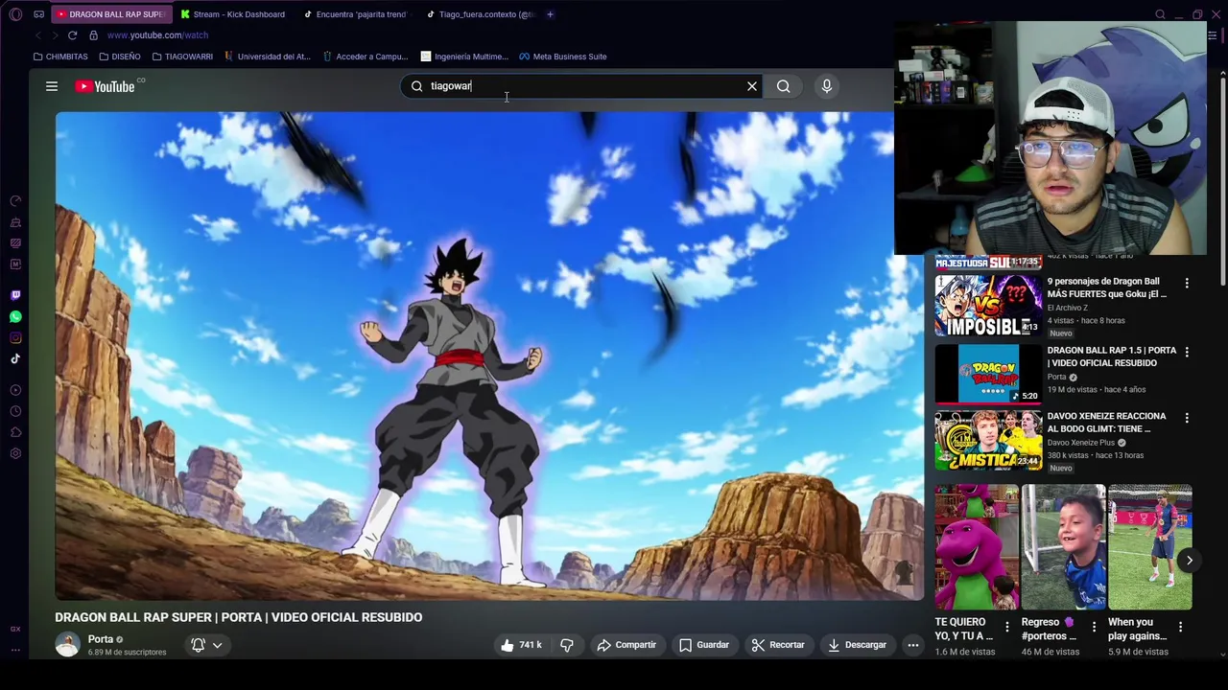Click the magnifier search button
The image size is (1228, 690).
point(784,86)
